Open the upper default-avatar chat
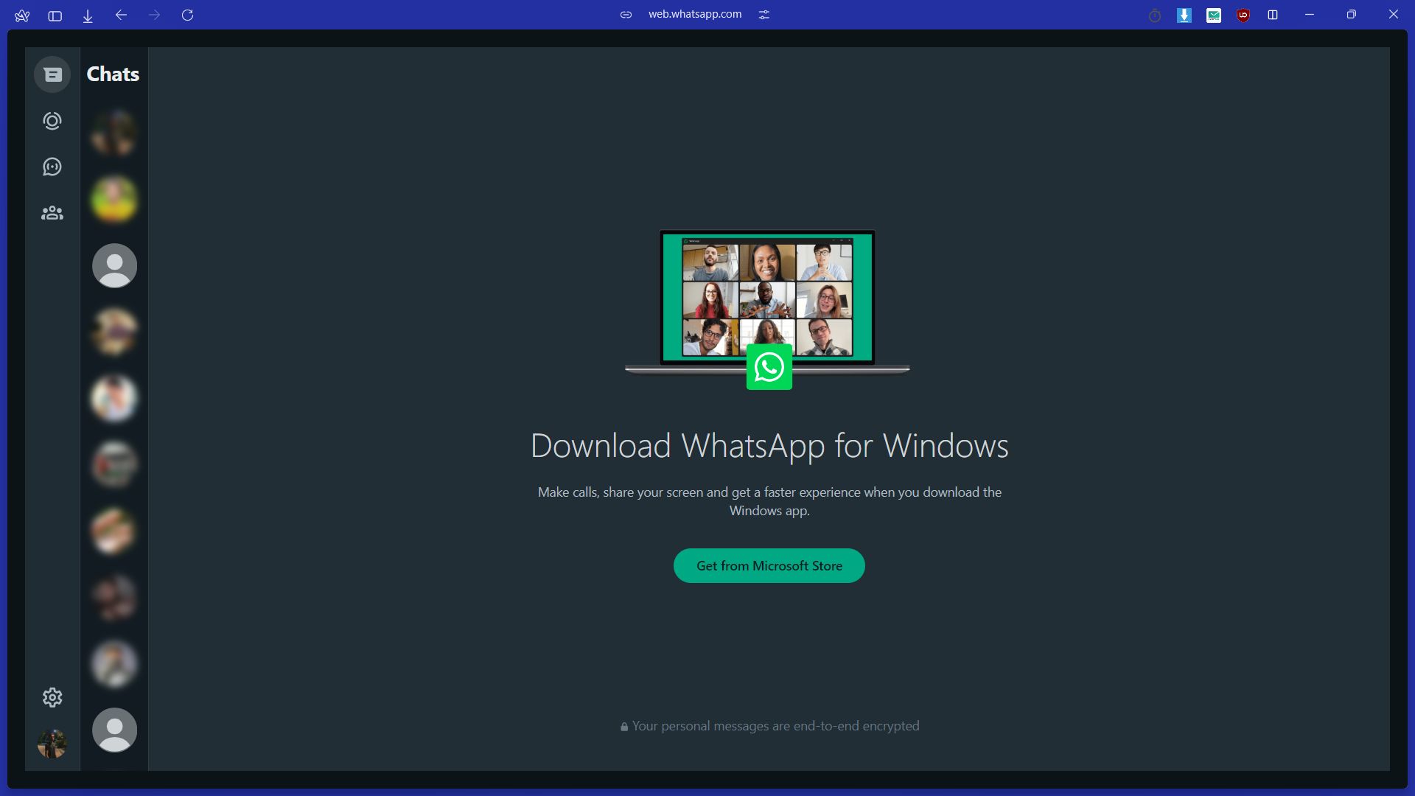The width and height of the screenshot is (1415, 796). pos(114,265)
